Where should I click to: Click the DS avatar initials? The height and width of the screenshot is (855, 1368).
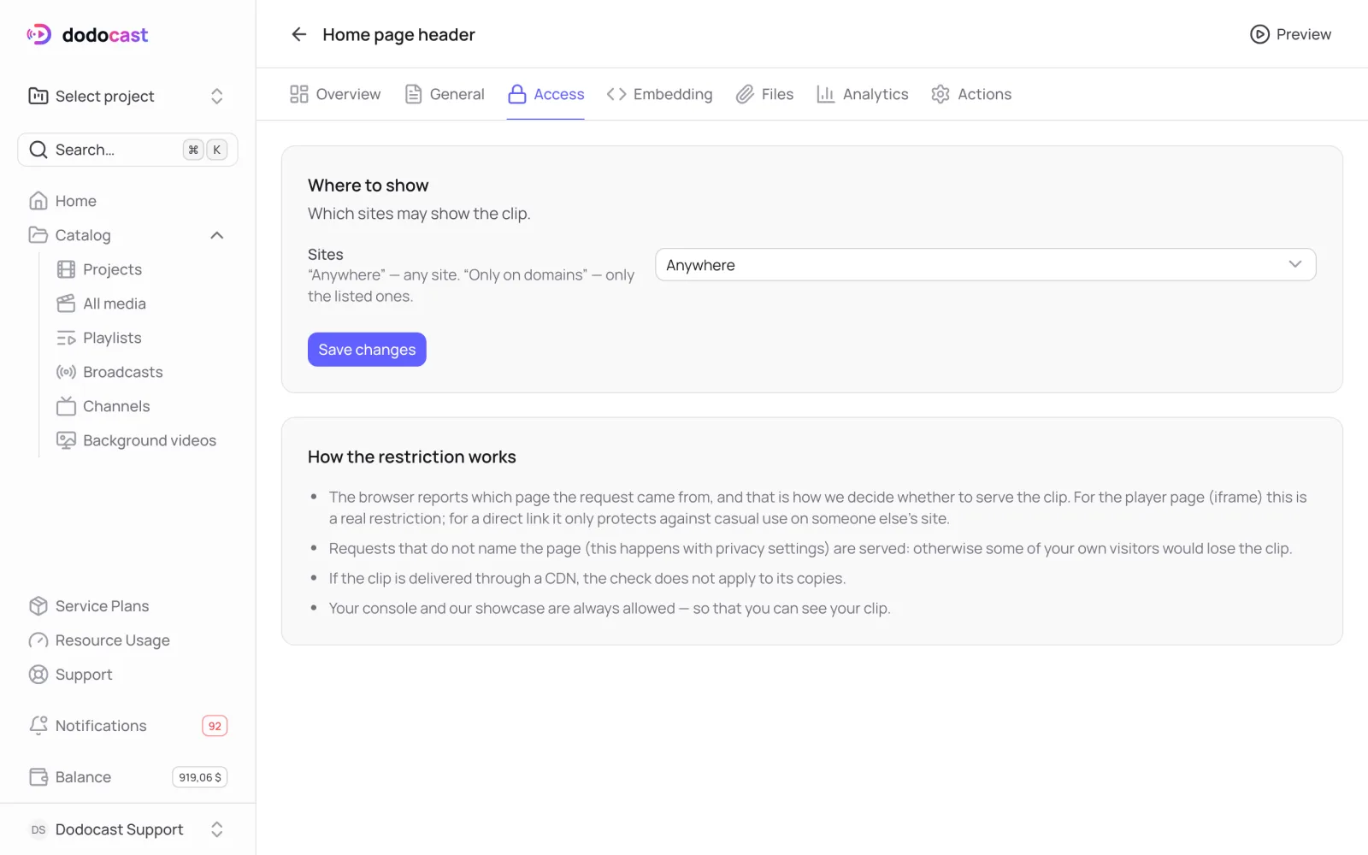pos(38,829)
